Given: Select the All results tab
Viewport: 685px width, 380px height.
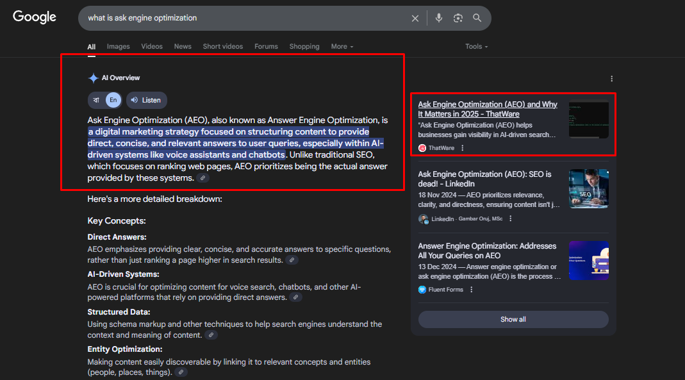Looking at the screenshot, I should [x=91, y=47].
